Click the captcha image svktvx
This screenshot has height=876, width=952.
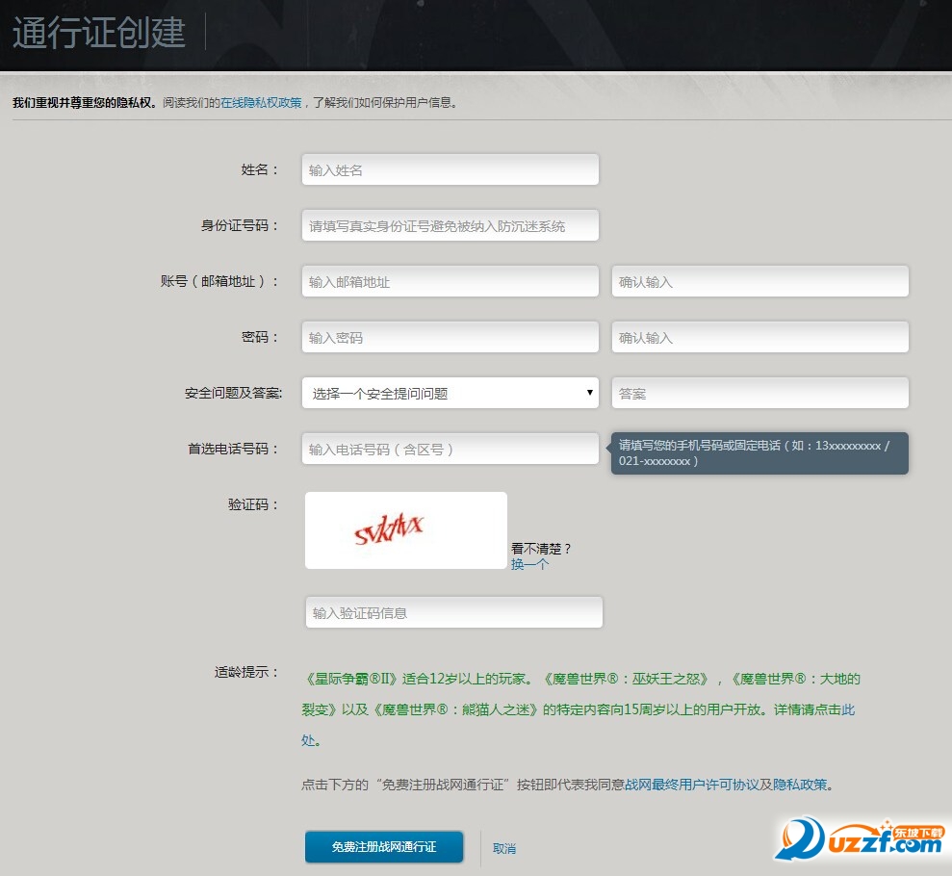point(405,530)
